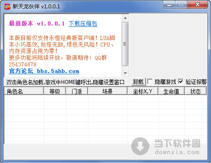
Task: Sort by the 角色名 column header
Action: (24, 91)
